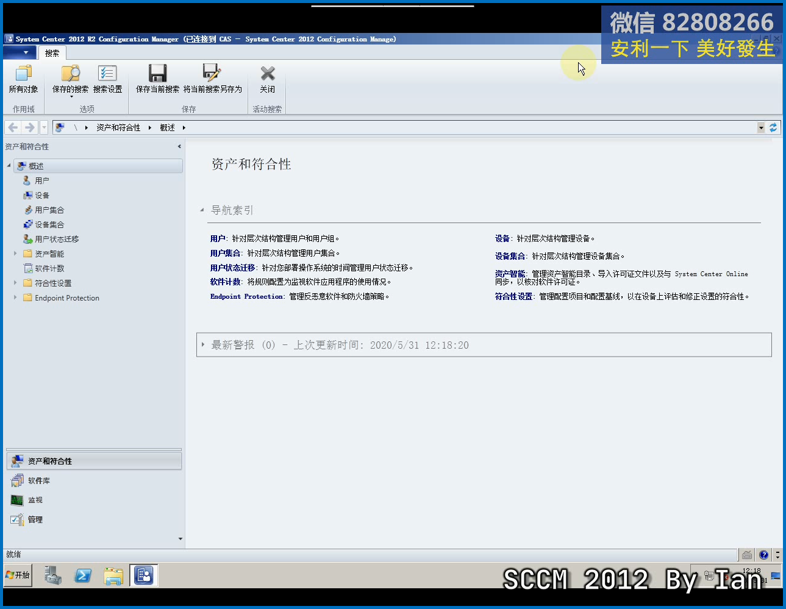Select the Endpoint Protection tree item
This screenshot has height=609, width=786.
click(x=66, y=297)
